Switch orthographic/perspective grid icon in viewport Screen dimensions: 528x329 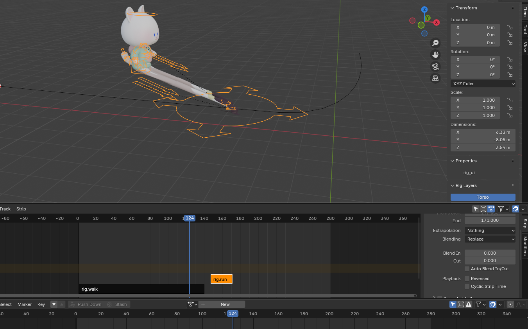point(435,78)
